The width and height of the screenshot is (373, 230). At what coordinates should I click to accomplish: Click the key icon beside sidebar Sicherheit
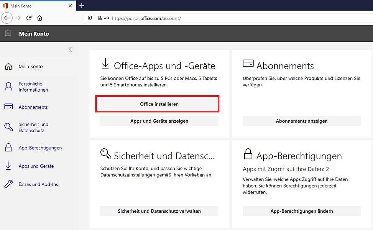click(8, 127)
